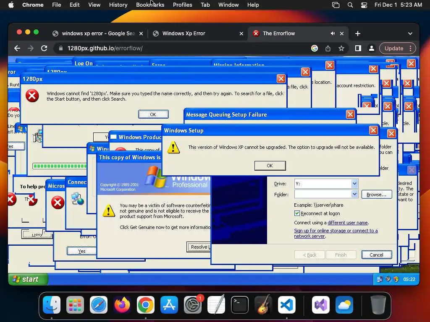
Task: Open the Profiles menu
Action: [182, 5]
